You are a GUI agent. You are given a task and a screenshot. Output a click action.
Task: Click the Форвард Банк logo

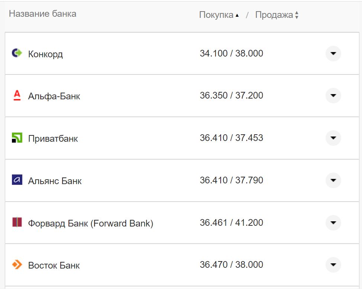pos(16,223)
